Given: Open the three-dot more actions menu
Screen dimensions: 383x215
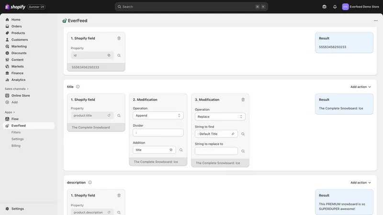Looking at the screenshot, I should point(376,21).
